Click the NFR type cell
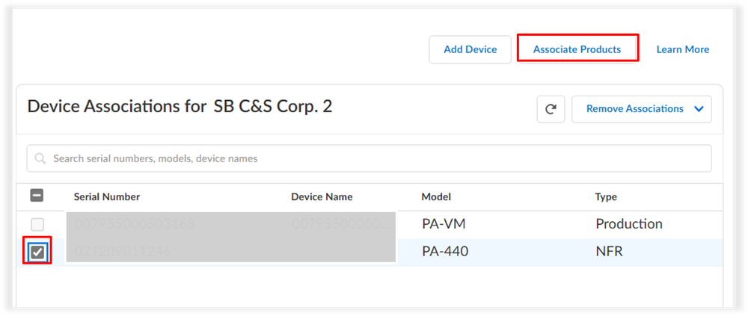The width and height of the screenshot is (748, 316). 609,251
